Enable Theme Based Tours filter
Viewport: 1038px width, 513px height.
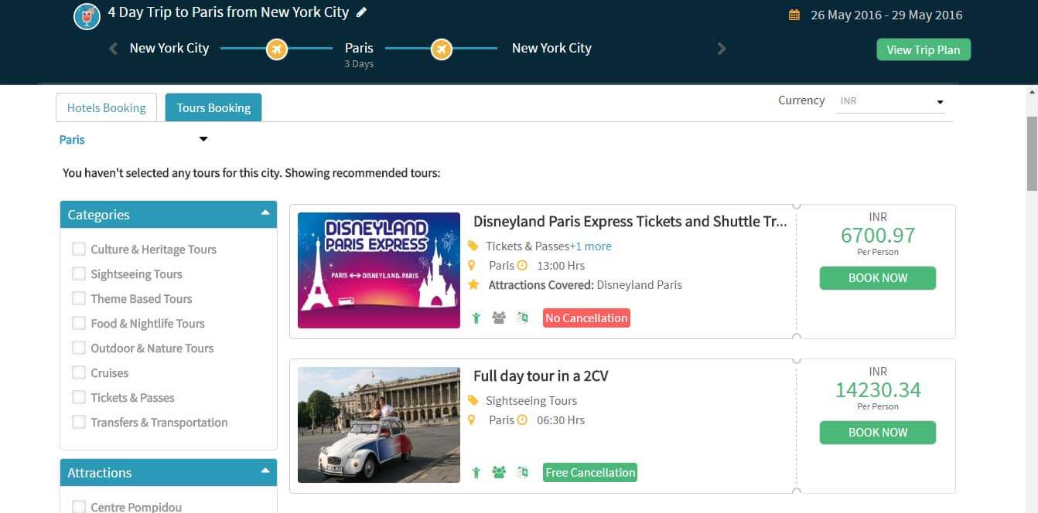[x=79, y=298]
